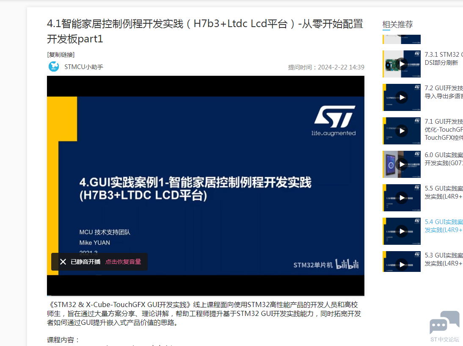Image resolution: width=463 pixels, height=346 pixels.
Task: Open the highlighted 5.4 GUI实践 title
Action: tap(444, 226)
